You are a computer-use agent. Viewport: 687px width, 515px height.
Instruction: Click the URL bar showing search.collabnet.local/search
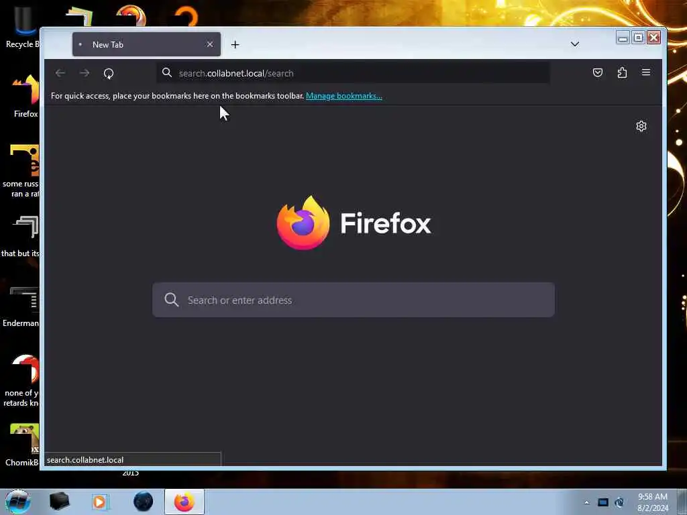353,72
